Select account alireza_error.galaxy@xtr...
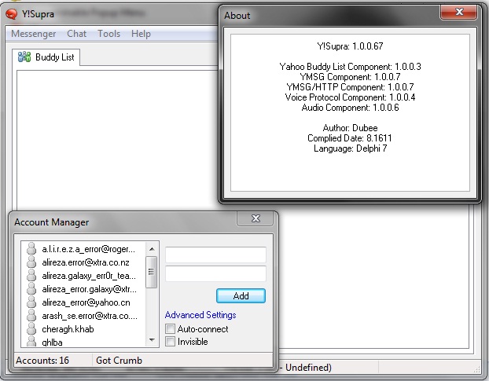 tap(89, 289)
